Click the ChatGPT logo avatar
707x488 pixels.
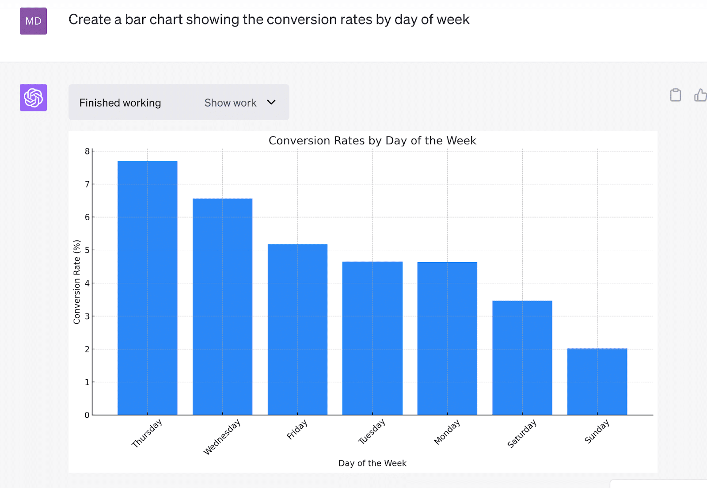pos(33,98)
